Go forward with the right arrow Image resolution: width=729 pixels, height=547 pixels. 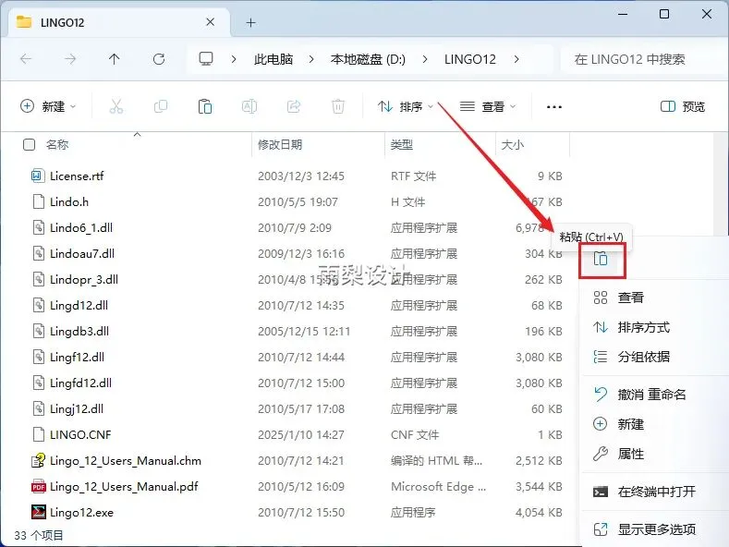tap(70, 59)
